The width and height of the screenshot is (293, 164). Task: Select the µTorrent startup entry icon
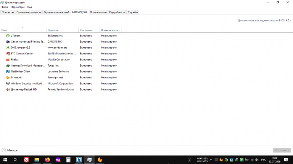point(8,36)
